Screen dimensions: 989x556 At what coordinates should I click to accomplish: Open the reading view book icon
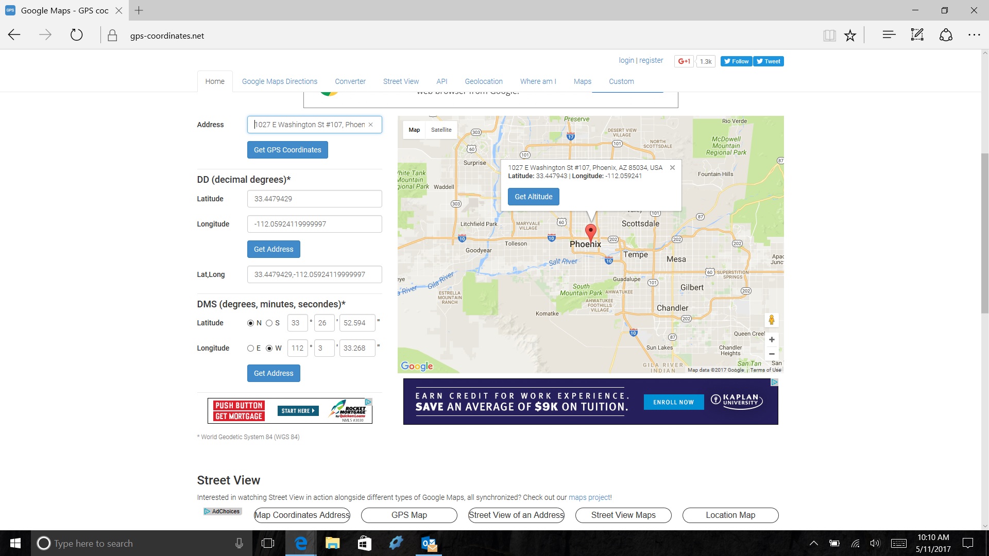point(829,35)
